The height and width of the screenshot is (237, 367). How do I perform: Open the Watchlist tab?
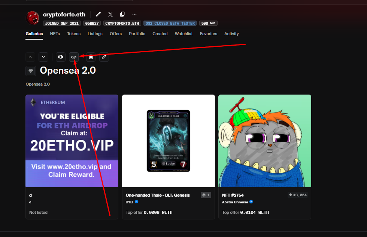pos(184,34)
